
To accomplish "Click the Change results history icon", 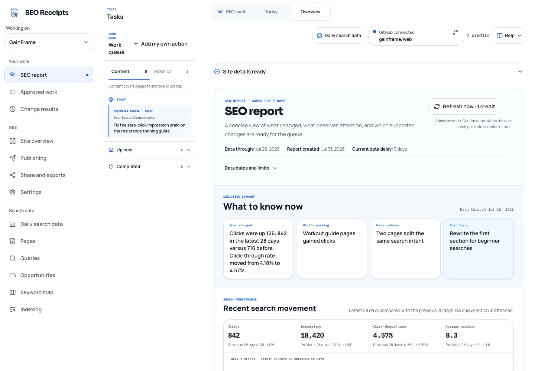I will (x=13, y=109).
